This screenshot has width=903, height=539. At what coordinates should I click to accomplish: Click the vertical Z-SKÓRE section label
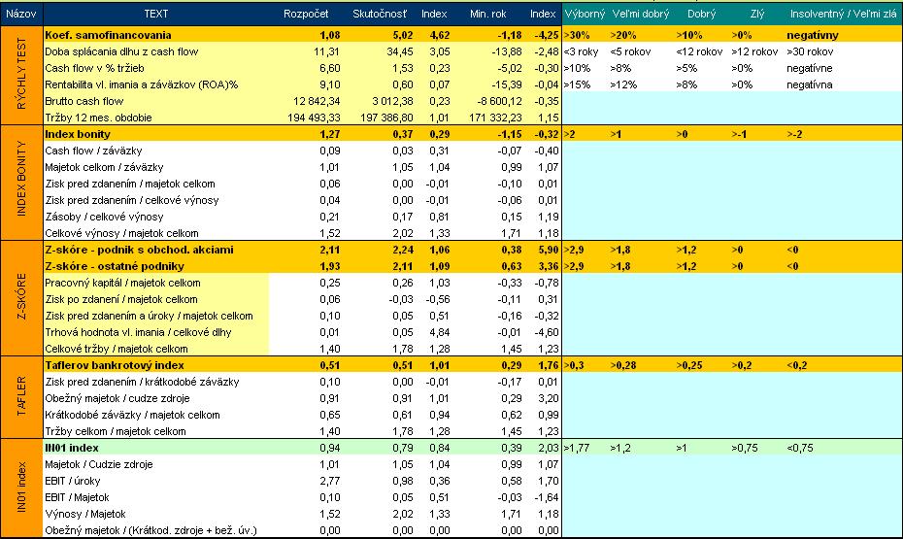[x=21, y=297]
